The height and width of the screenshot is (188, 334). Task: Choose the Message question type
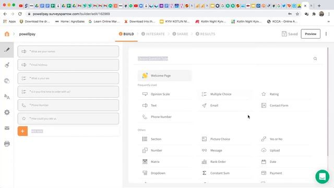[x=225, y=150]
